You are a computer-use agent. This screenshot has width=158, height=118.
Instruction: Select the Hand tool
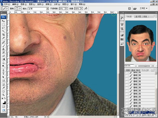pyautogui.click(x=3, y=91)
